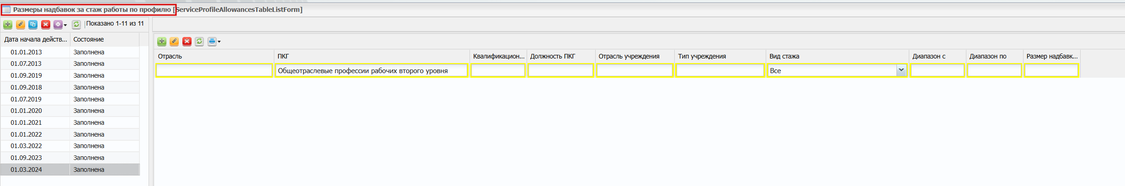The image size is (1125, 186).
Task: Sort by ПКГ column header
Action: [x=372, y=56]
